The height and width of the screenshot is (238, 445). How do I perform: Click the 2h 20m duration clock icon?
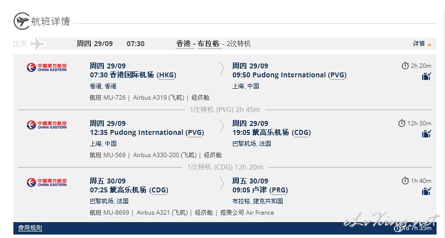pyautogui.click(x=405, y=66)
